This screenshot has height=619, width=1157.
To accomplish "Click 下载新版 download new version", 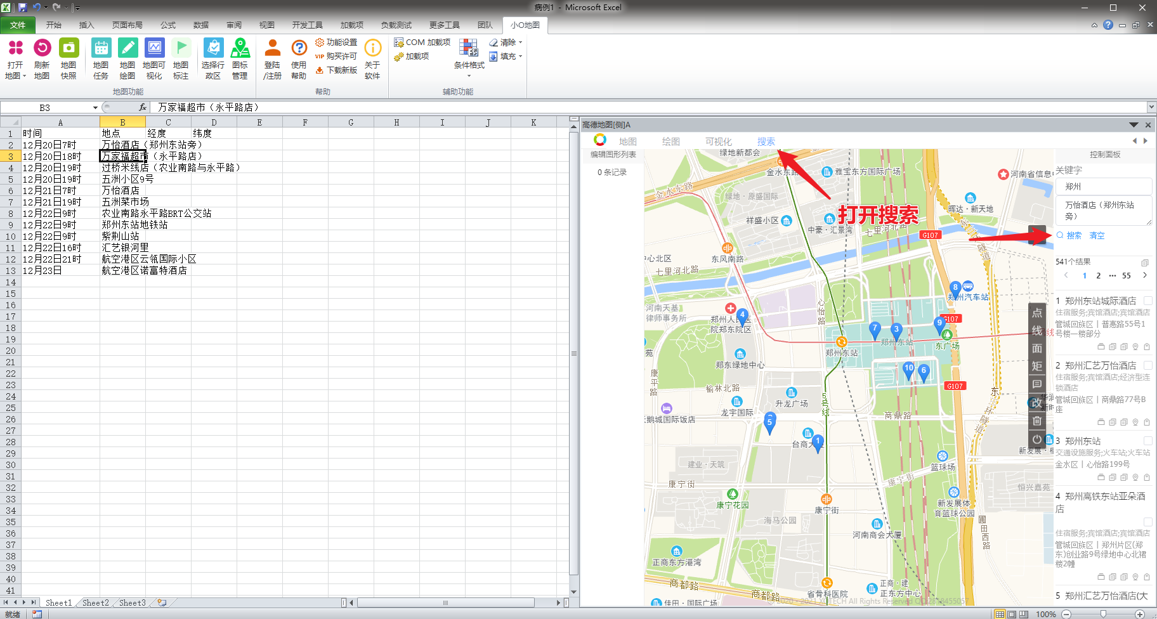I will (336, 70).
